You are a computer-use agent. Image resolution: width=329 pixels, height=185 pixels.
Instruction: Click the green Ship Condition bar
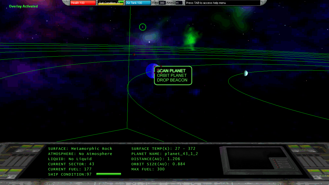click(108, 174)
